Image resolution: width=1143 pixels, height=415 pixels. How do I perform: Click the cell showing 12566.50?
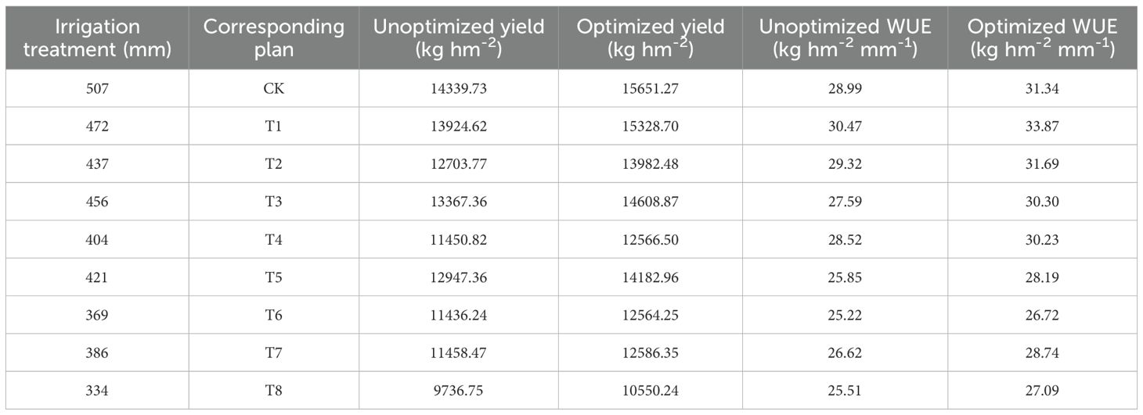pyautogui.click(x=651, y=240)
